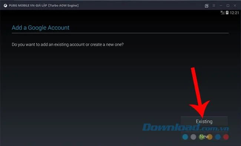241x146 pixels.
Task: Click the pop-out screen icon in title bar
Action: tap(207, 6)
